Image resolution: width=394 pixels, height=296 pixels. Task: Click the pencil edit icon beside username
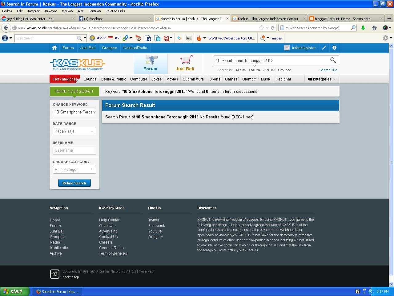click(324, 48)
